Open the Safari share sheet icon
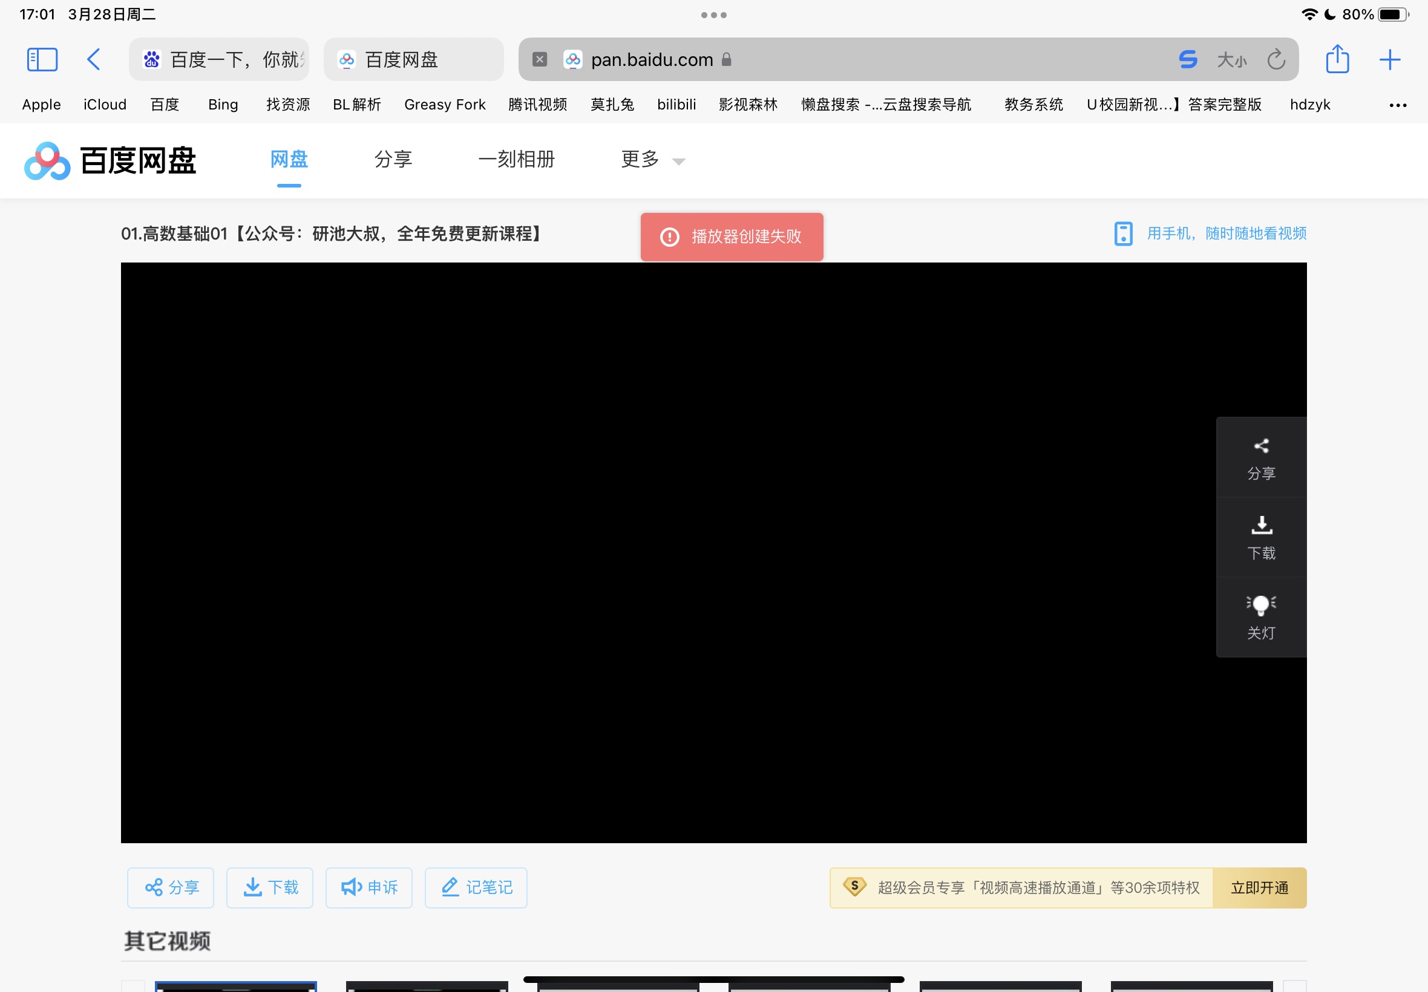 click(1337, 60)
